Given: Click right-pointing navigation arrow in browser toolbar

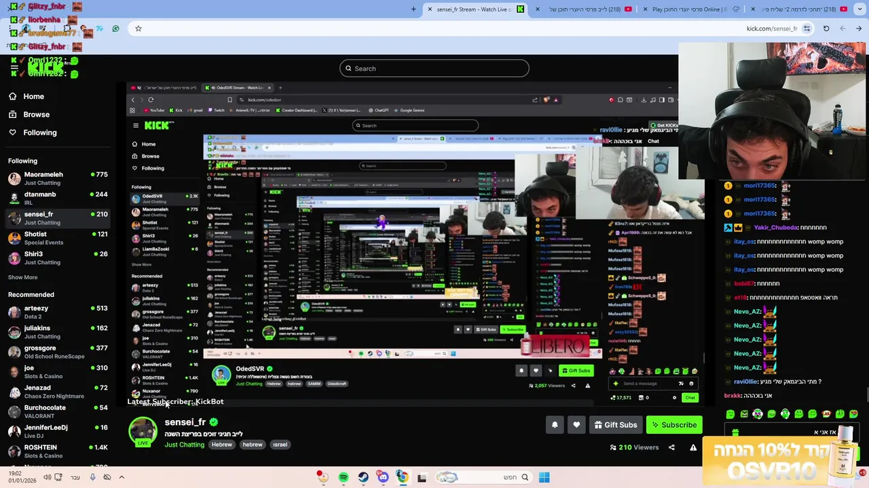Looking at the screenshot, I should point(859,28).
